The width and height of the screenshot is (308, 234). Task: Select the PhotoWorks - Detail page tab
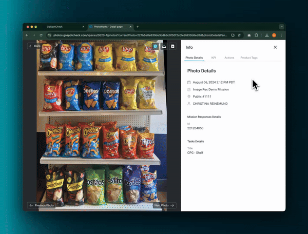110,27
